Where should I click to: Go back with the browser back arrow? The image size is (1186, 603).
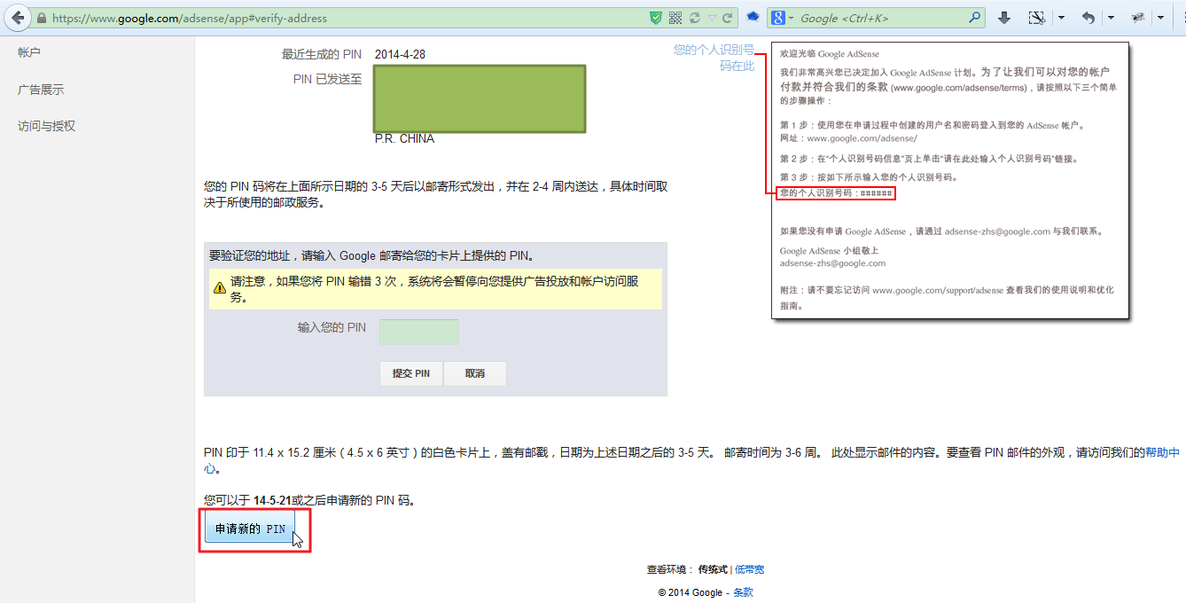click(17, 18)
